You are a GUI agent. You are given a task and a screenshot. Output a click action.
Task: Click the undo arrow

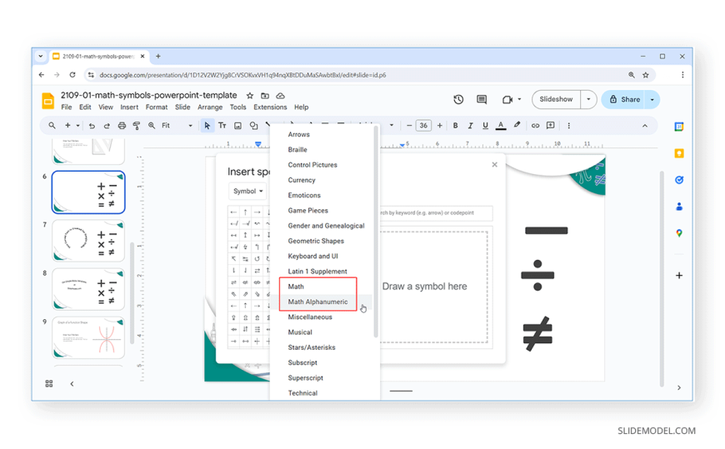92,126
